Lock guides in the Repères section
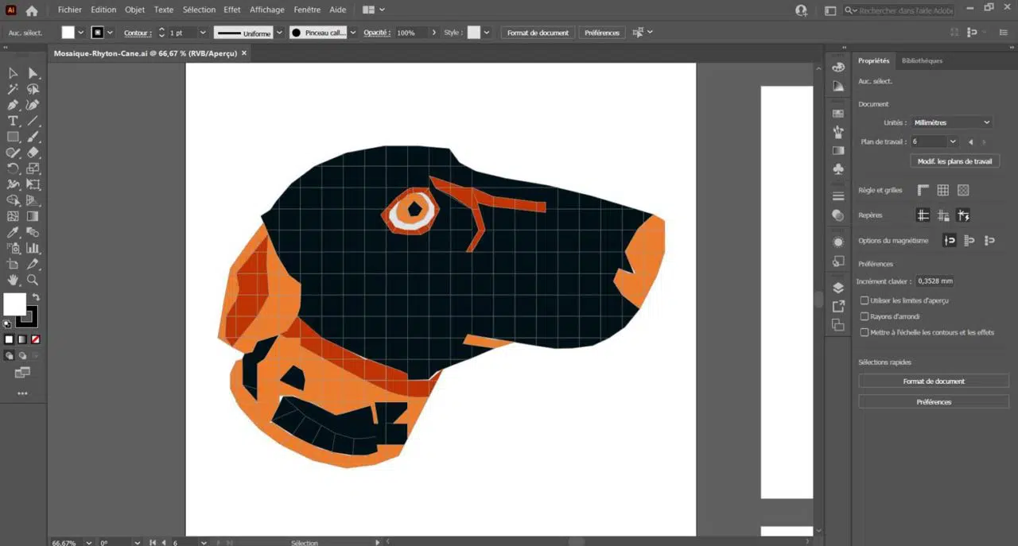 coord(942,215)
